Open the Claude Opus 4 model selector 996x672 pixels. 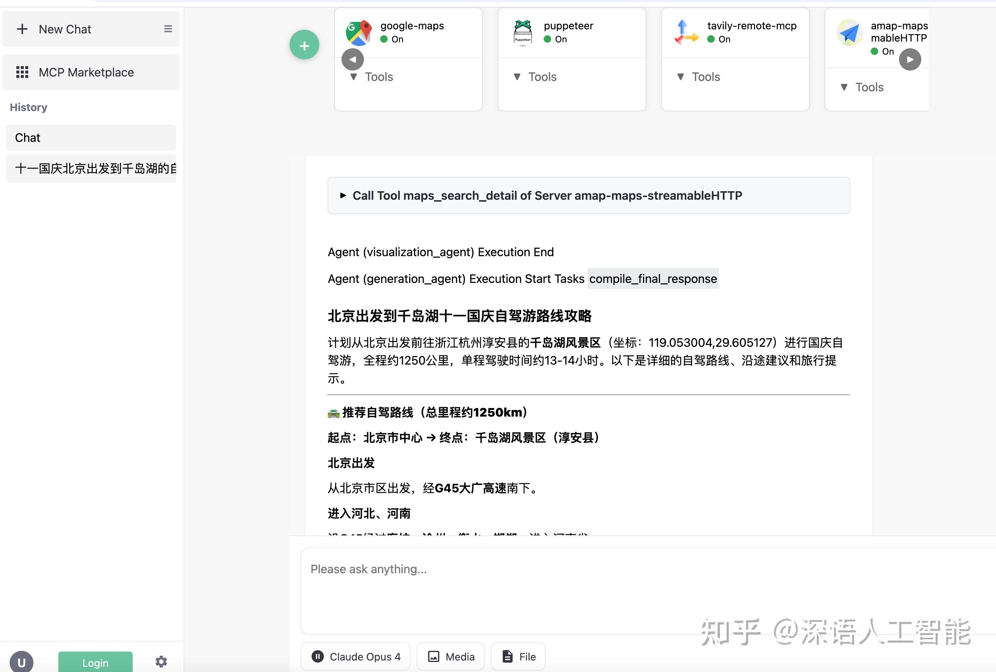coord(355,656)
